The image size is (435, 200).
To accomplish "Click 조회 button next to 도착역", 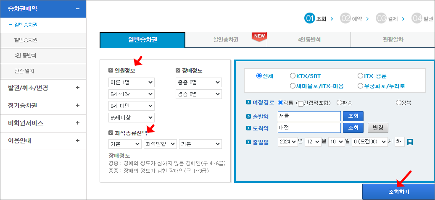I will coord(353,128).
